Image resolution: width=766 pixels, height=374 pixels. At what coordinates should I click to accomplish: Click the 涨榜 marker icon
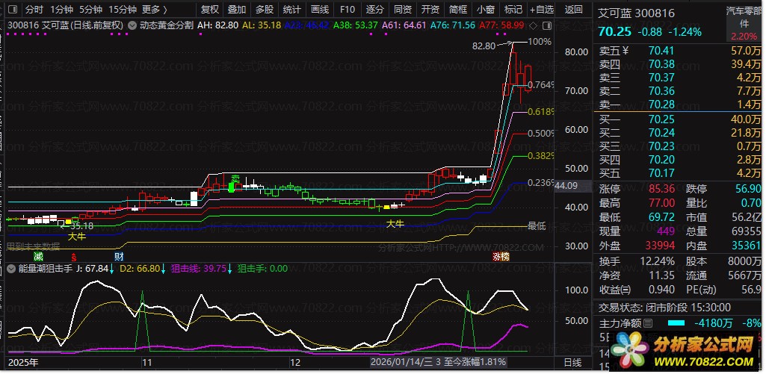click(x=500, y=256)
